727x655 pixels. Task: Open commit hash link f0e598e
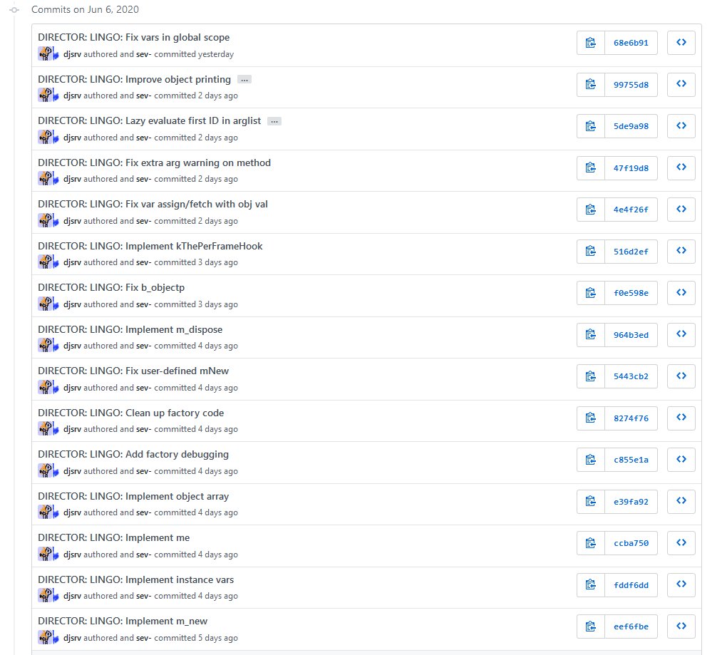tap(631, 293)
